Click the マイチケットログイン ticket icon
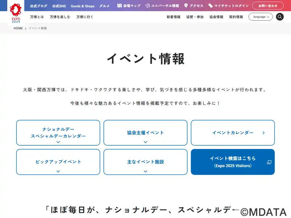This screenshot has height=218, width=291. pyautogui.click(x=210, y=5)
